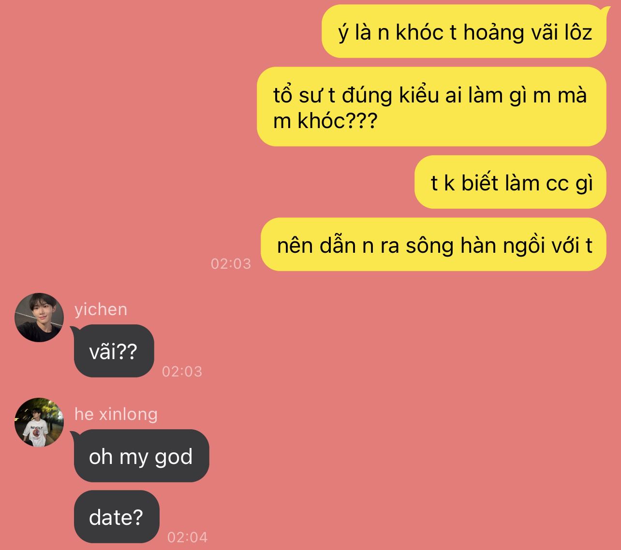Tap the 't k biết làm cc gì' bubble
The image size is (621, 550).
coord(510,182)
